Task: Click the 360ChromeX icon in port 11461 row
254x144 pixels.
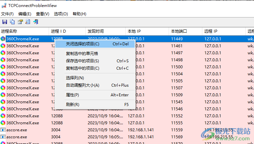Action: pos(3,46)
